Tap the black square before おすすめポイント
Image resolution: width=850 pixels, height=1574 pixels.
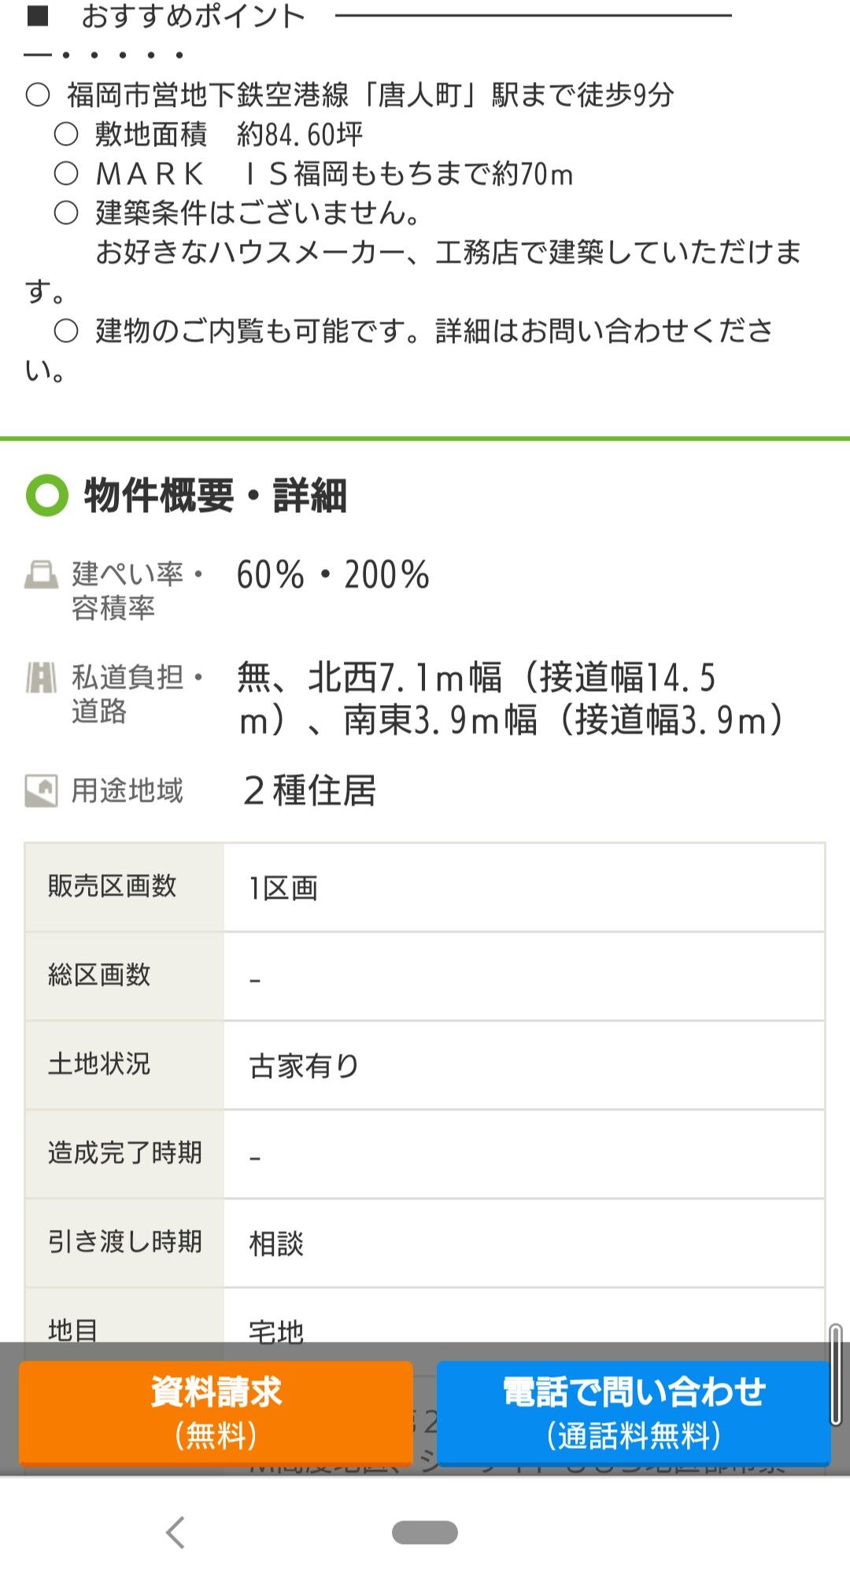38,16
